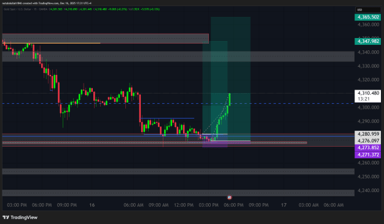The height and width of the screenshot is (224, 384).
Task: Click the 09:00 AM time axis label
Action: (x=159, y=205)
